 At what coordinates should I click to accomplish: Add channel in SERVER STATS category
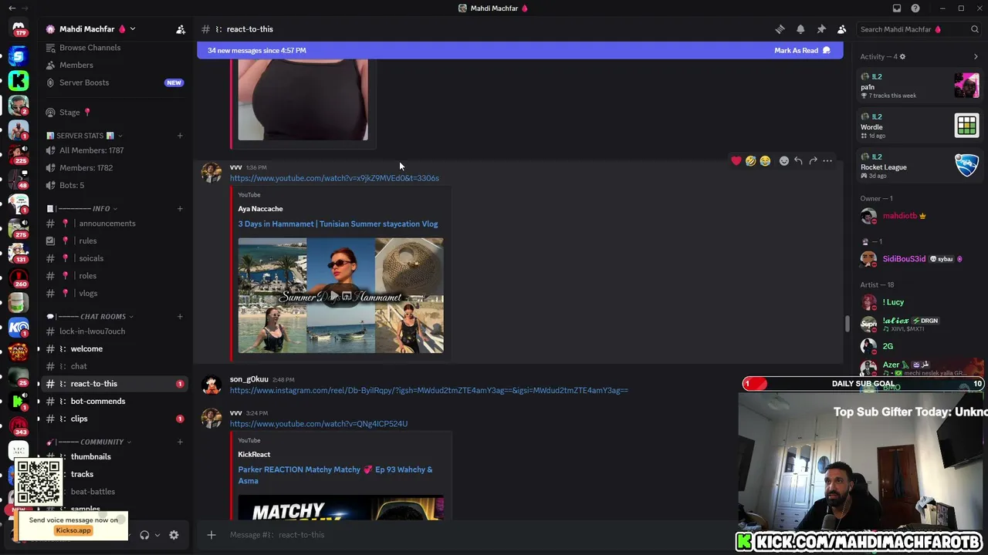180,136
